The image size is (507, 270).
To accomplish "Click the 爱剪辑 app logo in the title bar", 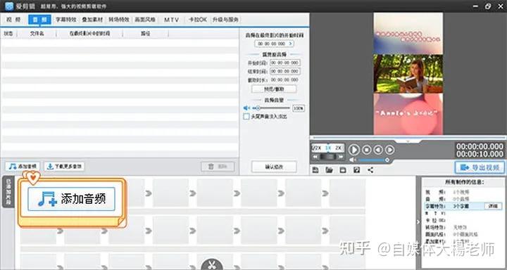I will point(8,6).
